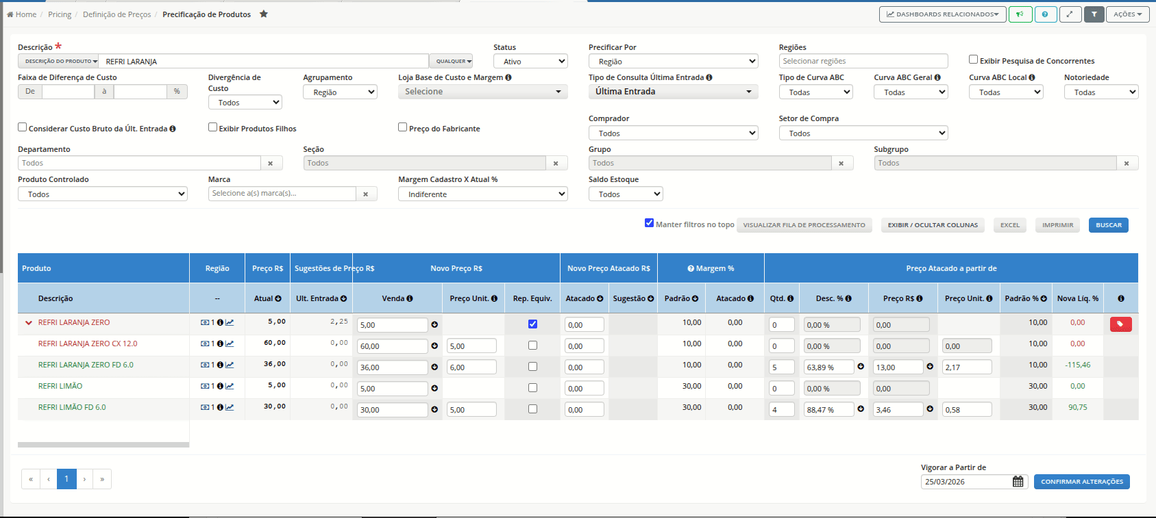The height and width of the screenshot is (518, 1156).
Task: Click the red tag icon on the REFRI LARANJA ZERO row
Action: (x=1120, y=324)
